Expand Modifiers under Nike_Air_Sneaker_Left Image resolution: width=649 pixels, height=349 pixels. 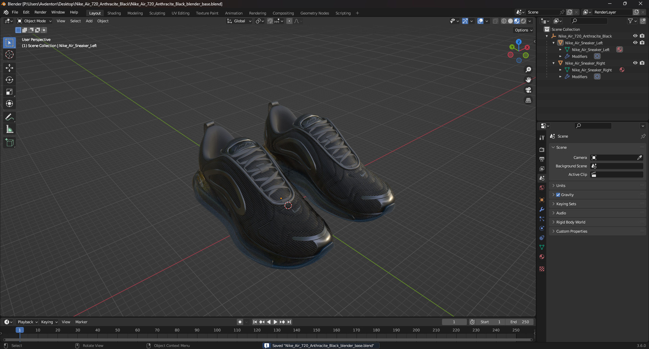pos(560,56)
